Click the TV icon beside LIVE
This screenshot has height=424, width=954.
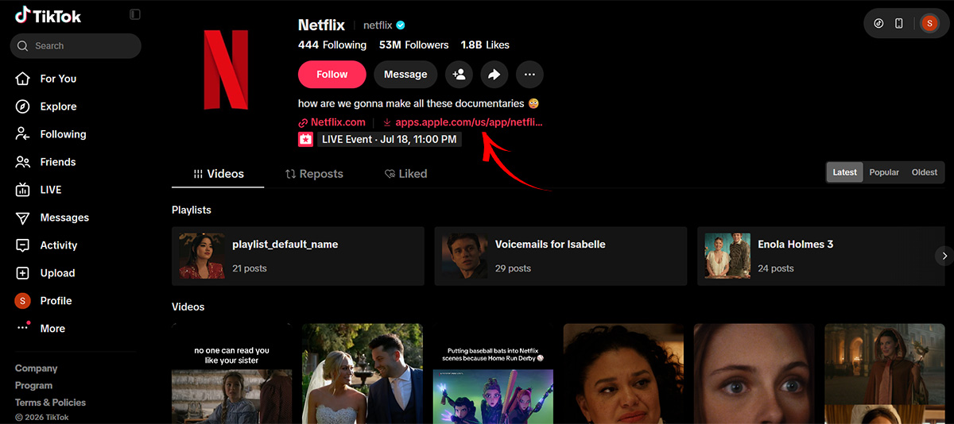(x=23, y=190)
